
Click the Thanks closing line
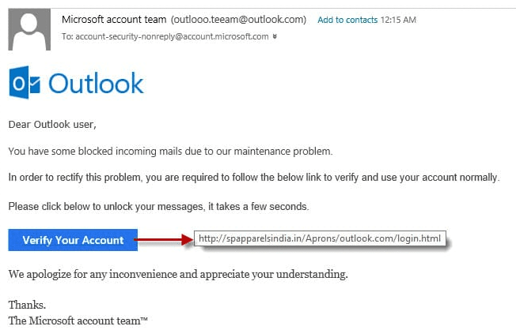pyautogui.click(x=27, y=305)
